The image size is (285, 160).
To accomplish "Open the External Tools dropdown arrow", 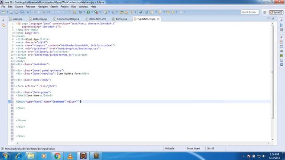I will [x=100, y=12].
